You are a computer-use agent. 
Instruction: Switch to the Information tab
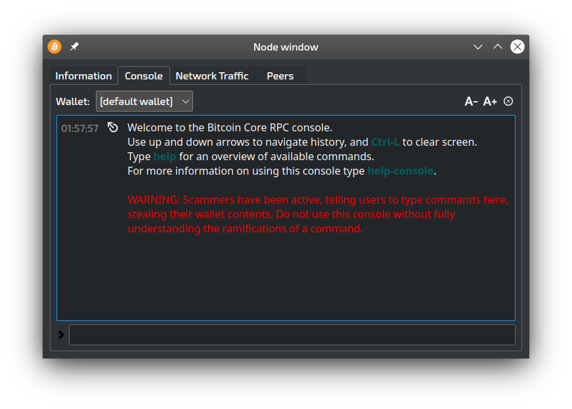point(83,75)
